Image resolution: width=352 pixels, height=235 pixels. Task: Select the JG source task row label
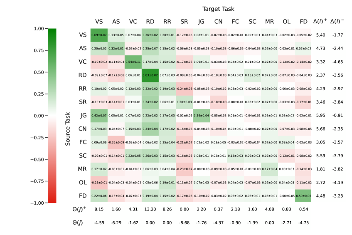82,116
